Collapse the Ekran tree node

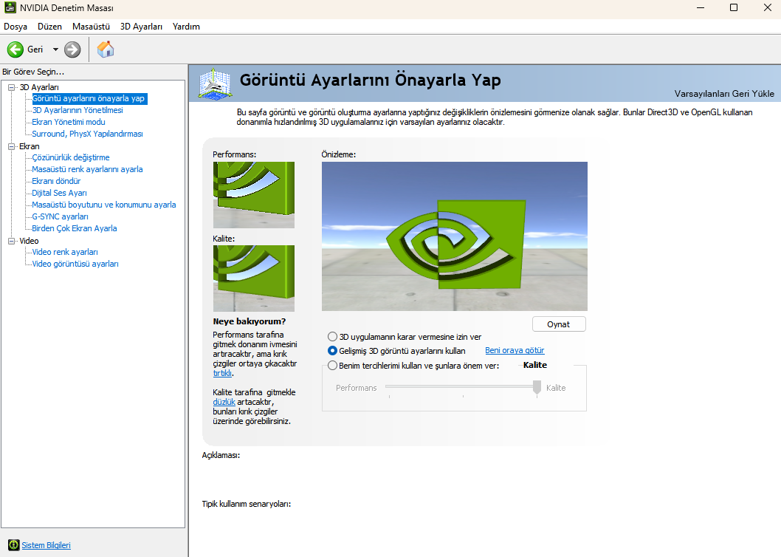(12, 146)
